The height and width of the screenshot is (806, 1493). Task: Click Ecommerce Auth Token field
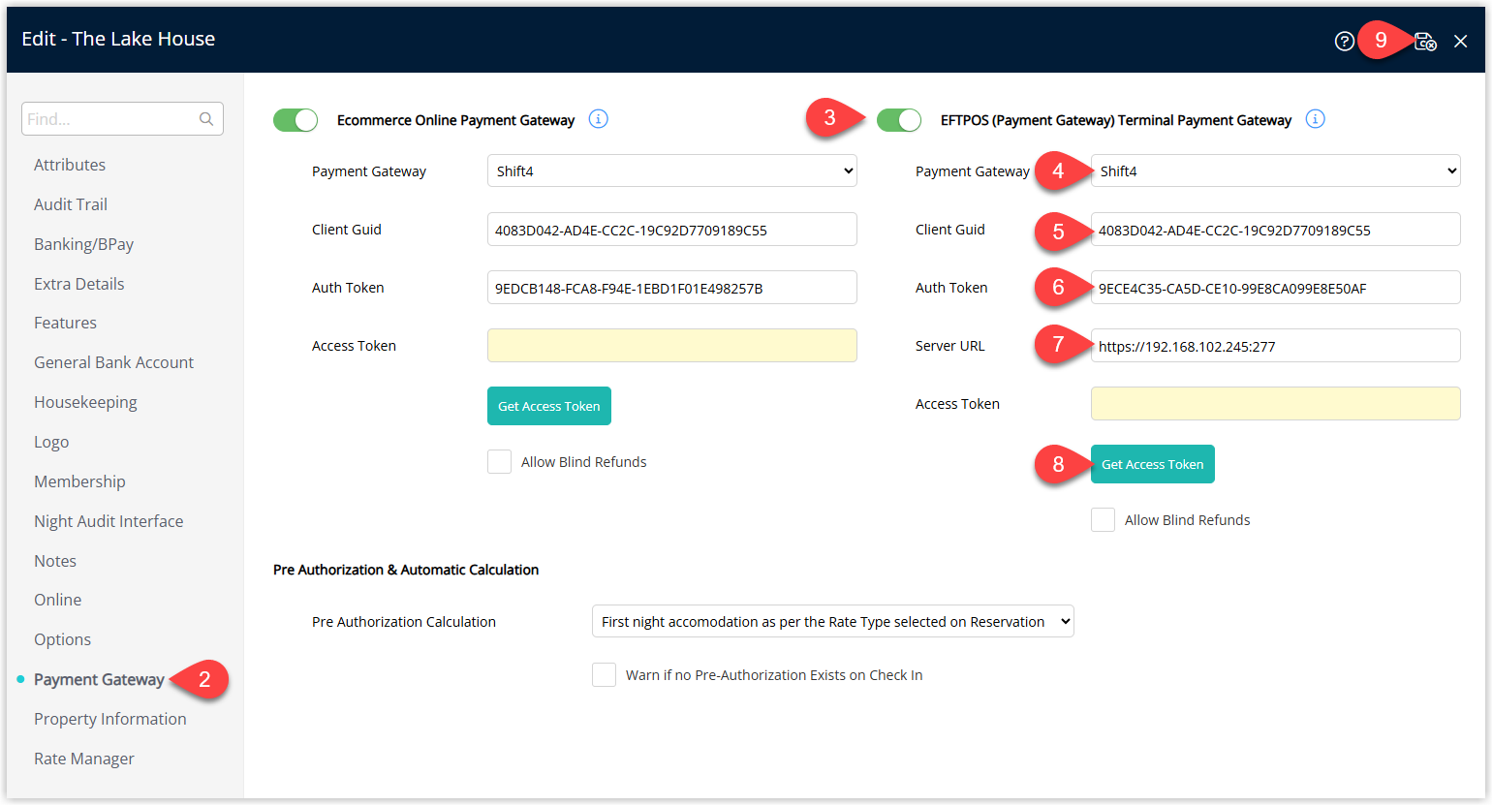(x=672, y=288)
